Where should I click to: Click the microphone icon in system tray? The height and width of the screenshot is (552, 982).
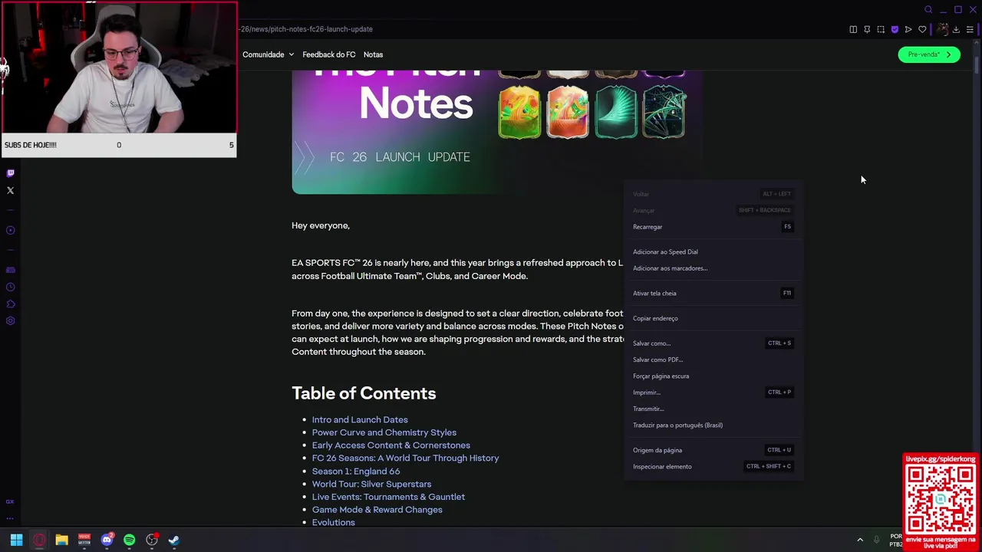[x=878, y=540]
